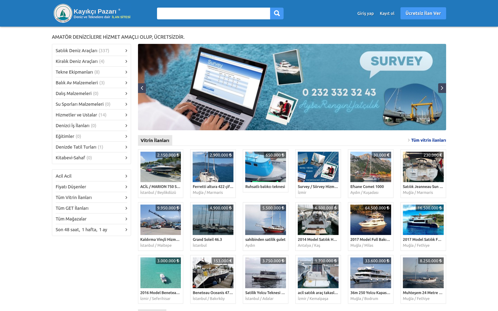Open sahibinden satilik gulet thumbnail

(x=266, y=220)
